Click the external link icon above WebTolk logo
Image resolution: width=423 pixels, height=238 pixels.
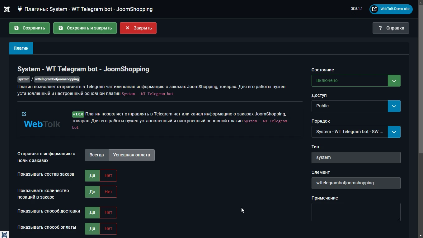24,114
